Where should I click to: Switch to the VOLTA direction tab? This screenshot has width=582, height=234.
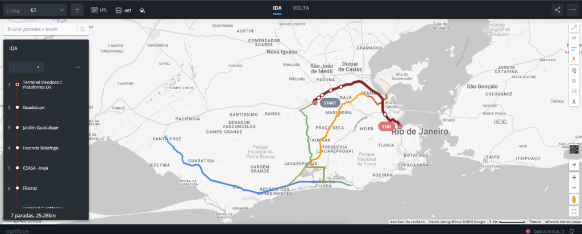301,9
